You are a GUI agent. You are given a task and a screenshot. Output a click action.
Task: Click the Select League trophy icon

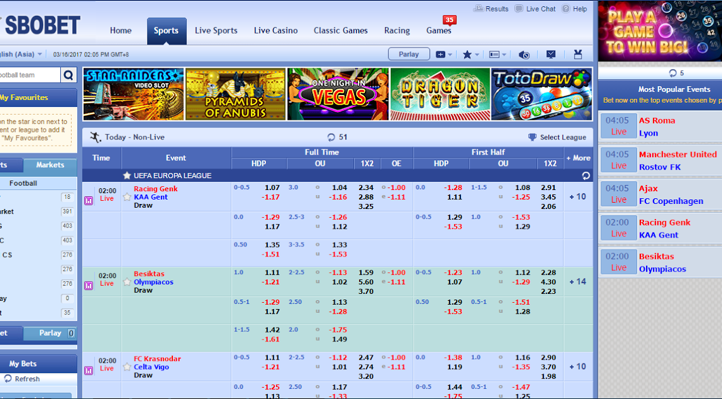pos(532,137)
